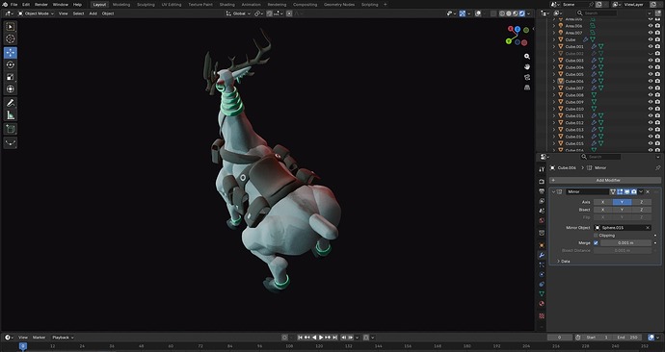Select the Measure tool
Viewport: 665px width, 352px height.
click(11, 115)
